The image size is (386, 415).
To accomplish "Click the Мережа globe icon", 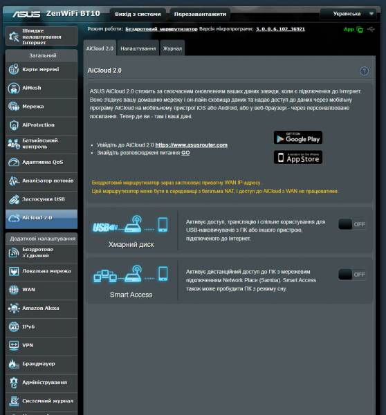I will pyautogui.click(x=14, y=107).
